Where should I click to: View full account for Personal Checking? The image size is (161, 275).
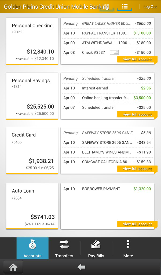(137, 59)
